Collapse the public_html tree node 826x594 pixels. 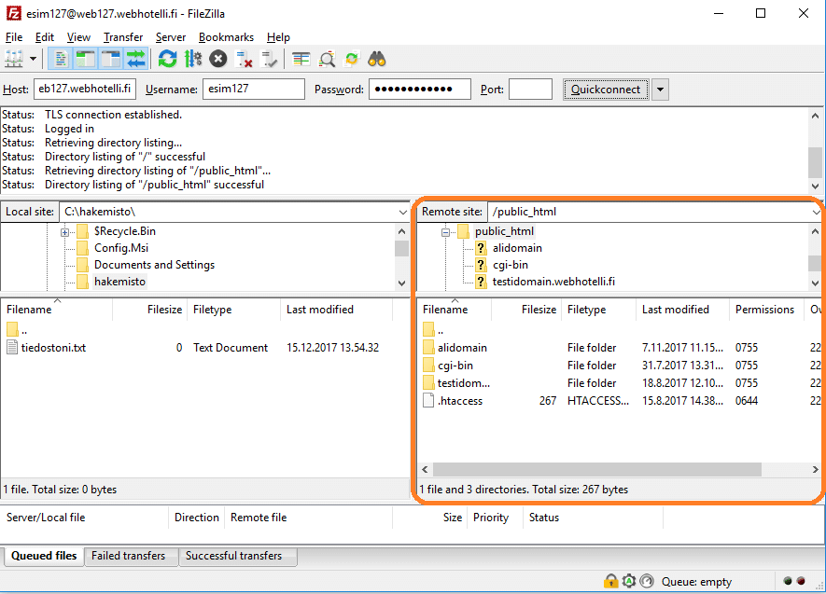pyautogui.click(x=446, y=231)
